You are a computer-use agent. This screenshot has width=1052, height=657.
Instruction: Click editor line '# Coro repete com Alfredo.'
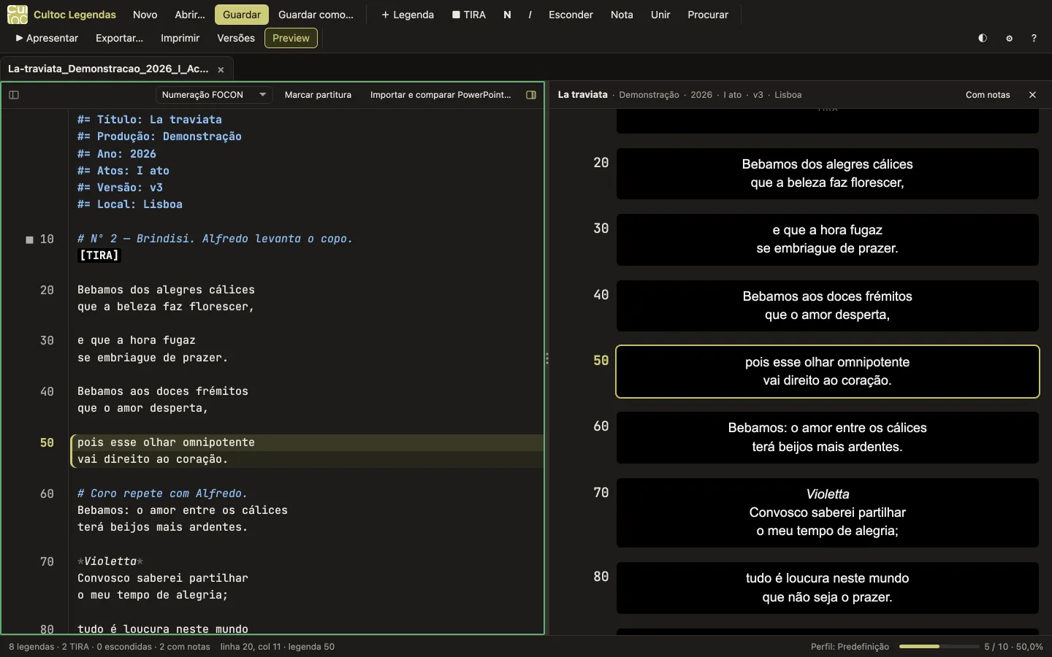click(163, 493)
